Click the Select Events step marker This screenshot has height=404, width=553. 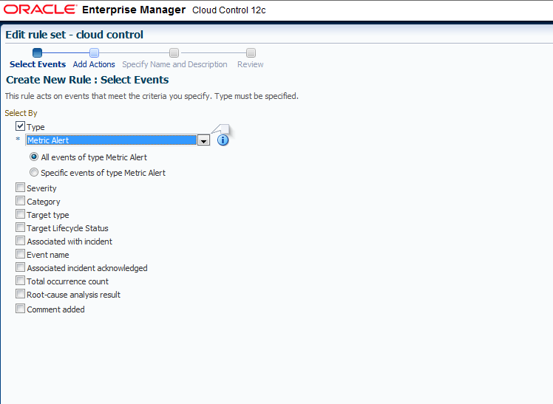(37, 53)
